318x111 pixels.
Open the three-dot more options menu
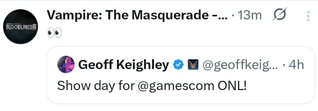308,16
